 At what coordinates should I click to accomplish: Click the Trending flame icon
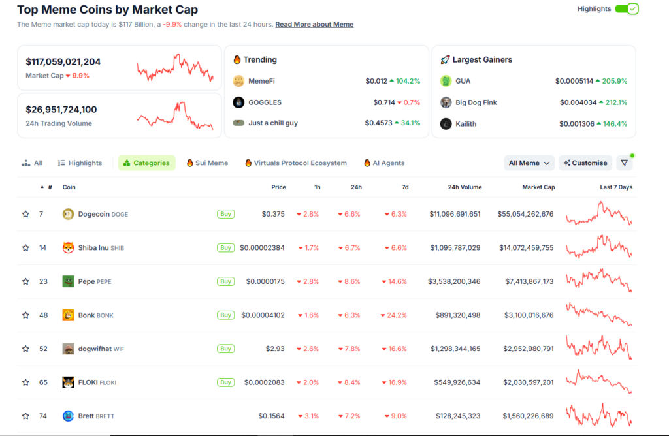coord(237,59)
